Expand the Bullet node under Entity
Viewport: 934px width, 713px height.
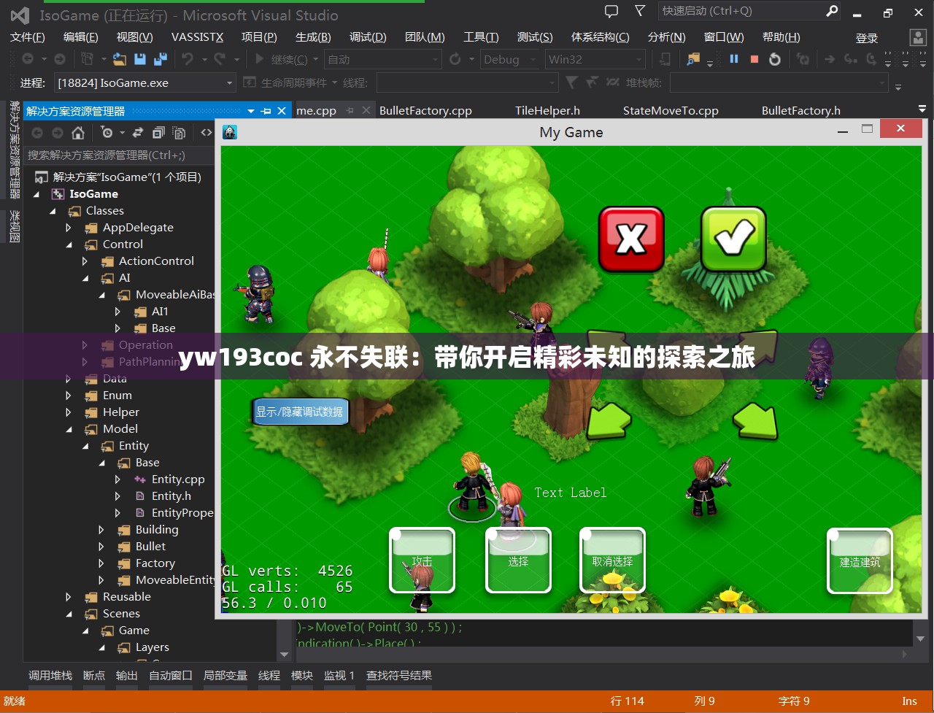[103, 546]
